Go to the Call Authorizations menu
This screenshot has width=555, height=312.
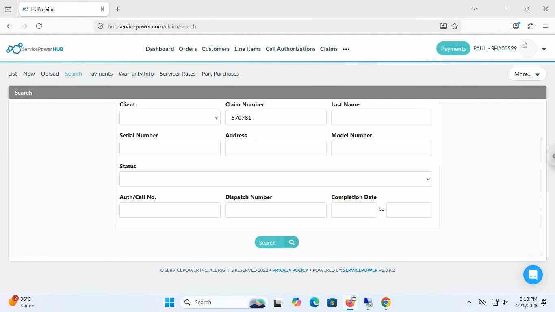pos(291,49)
